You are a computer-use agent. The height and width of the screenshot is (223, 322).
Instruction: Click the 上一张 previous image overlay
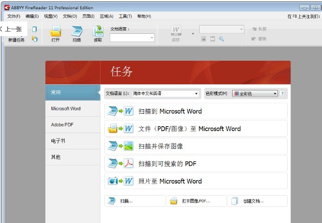pyautogui.click(x=13, y=29)
